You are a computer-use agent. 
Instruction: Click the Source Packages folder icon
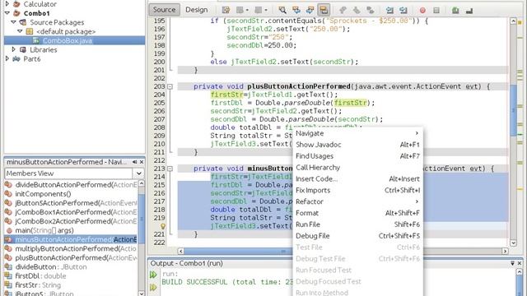pyautogui.click(x=23, y=22)
